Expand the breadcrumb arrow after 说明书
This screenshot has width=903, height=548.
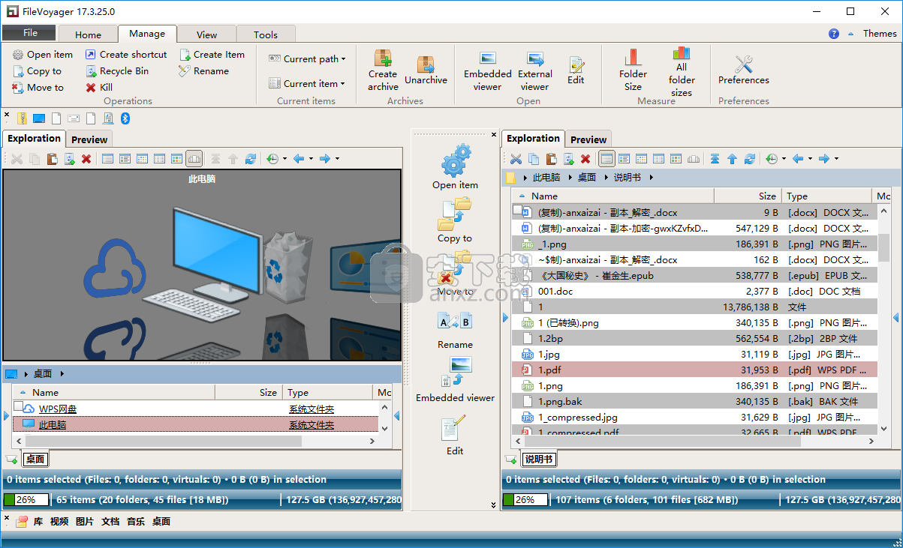coord(652,178)
